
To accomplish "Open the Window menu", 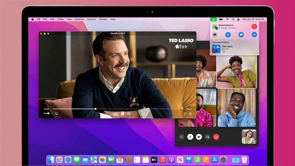I will [103, 19].
